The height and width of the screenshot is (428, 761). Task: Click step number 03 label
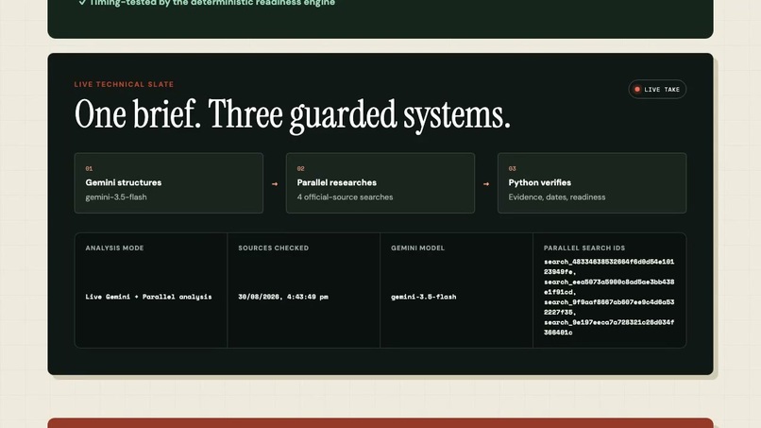click(512, 168)
